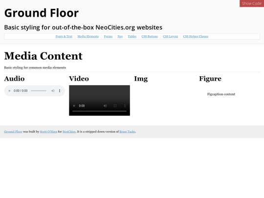Click the Audio section heading
Viewport: 264px width, 198px height.
click(14, 79)
